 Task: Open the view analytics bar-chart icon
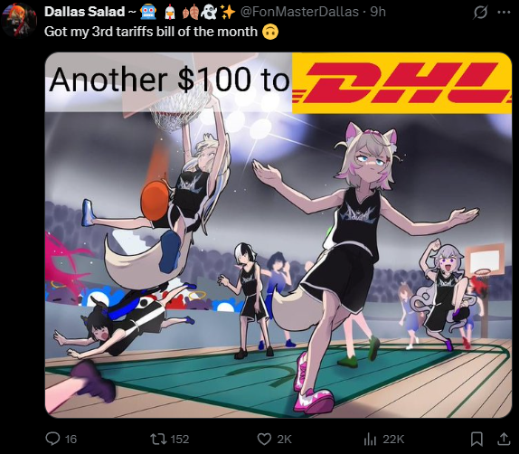[x=370, y=440]
